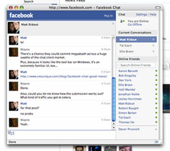Close the Matt Ridout chat header
The height and width of the screenshot is (151, 170).
click(113, 23)
